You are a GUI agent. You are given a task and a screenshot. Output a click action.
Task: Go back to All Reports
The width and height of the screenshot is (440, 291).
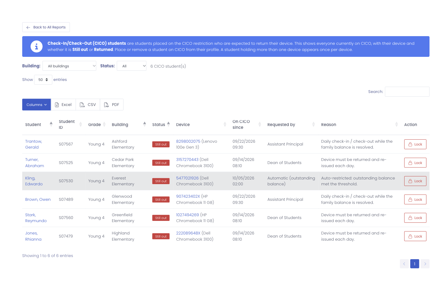point(46,27)
